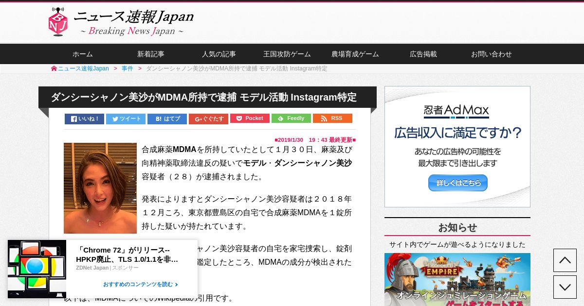Screen dimensions: 584x306
Task: Open the ニュース速報Japan site title banner
Action: [x=133, y=22]
